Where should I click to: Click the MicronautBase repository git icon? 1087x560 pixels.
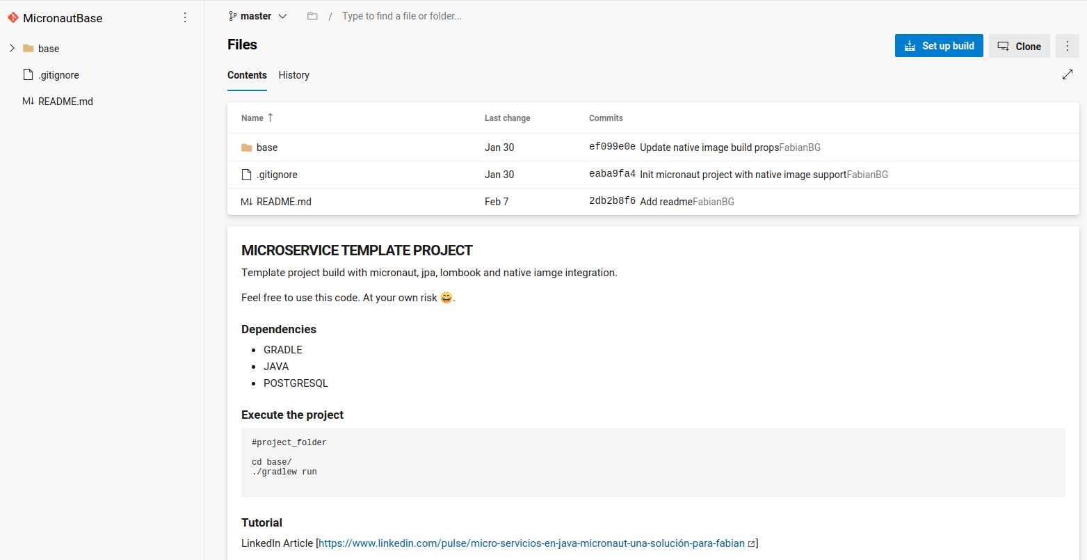13,17
